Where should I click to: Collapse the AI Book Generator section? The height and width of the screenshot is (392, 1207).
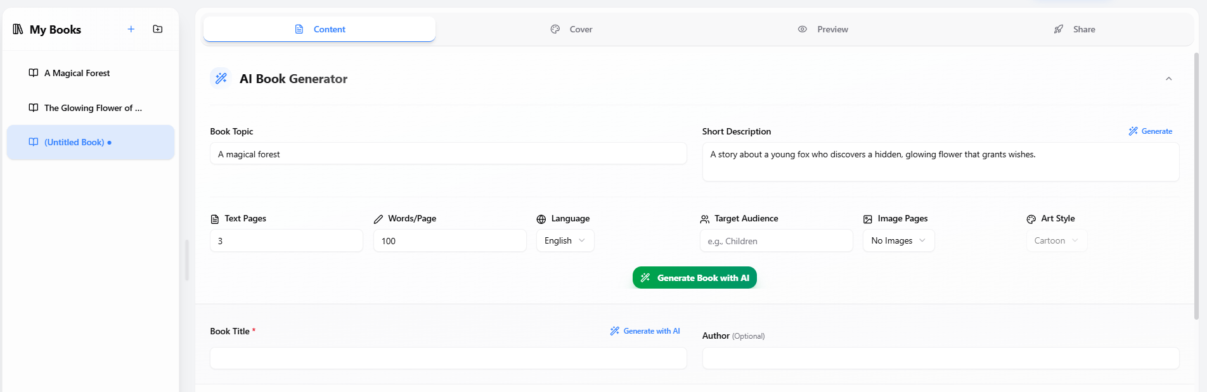pyautogui.click(x=1168, y=79)
